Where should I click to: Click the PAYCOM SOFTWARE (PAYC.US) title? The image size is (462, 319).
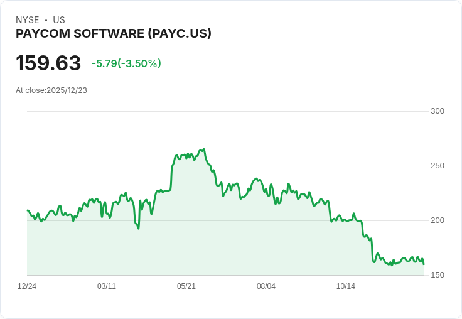tap(114, 34)
